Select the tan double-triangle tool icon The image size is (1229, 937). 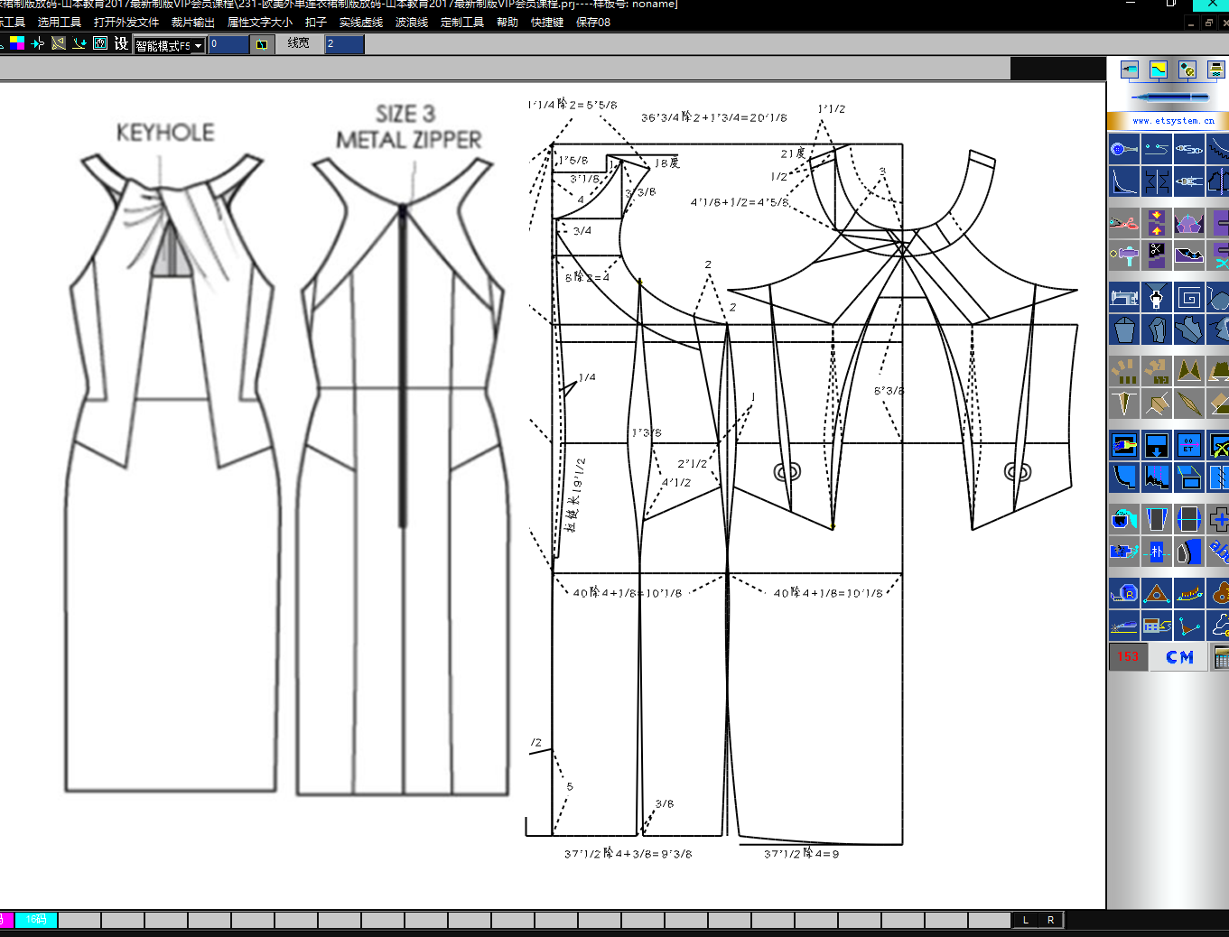[1189, 371]
